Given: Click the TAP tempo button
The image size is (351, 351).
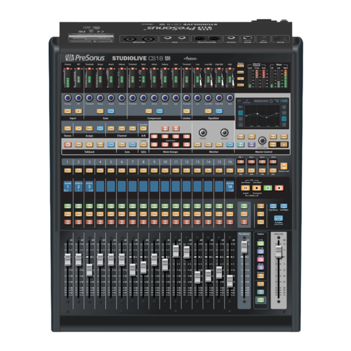Looking at the screenshot, I should coord(283,166).
